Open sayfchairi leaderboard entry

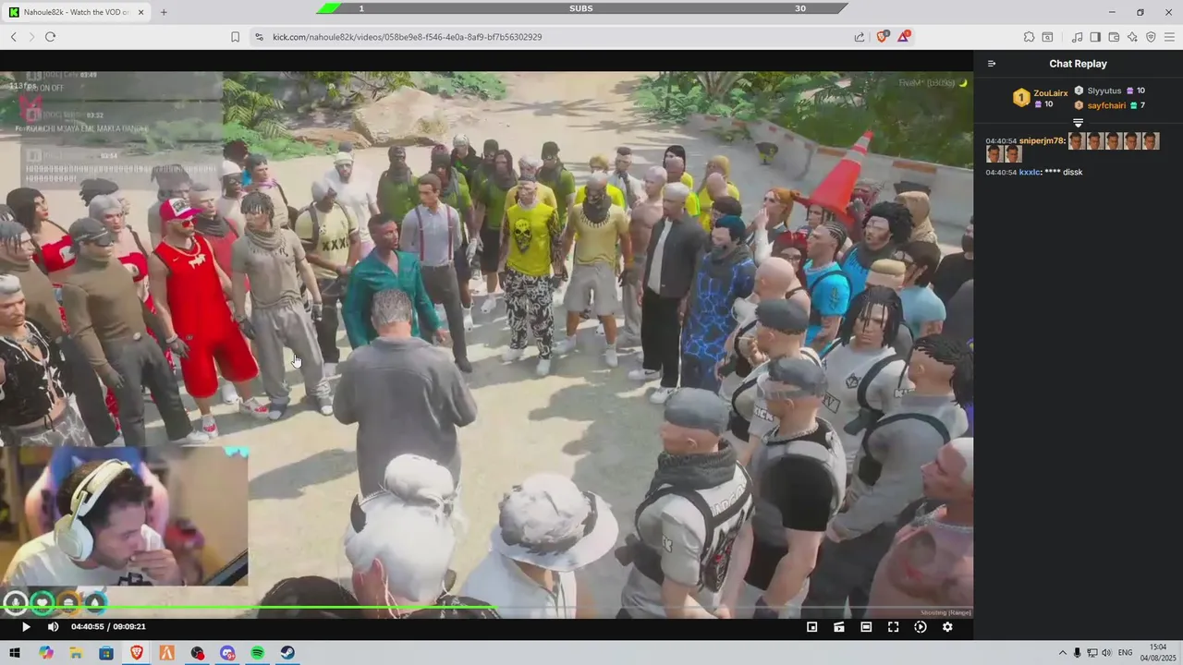pos(1106,105)
